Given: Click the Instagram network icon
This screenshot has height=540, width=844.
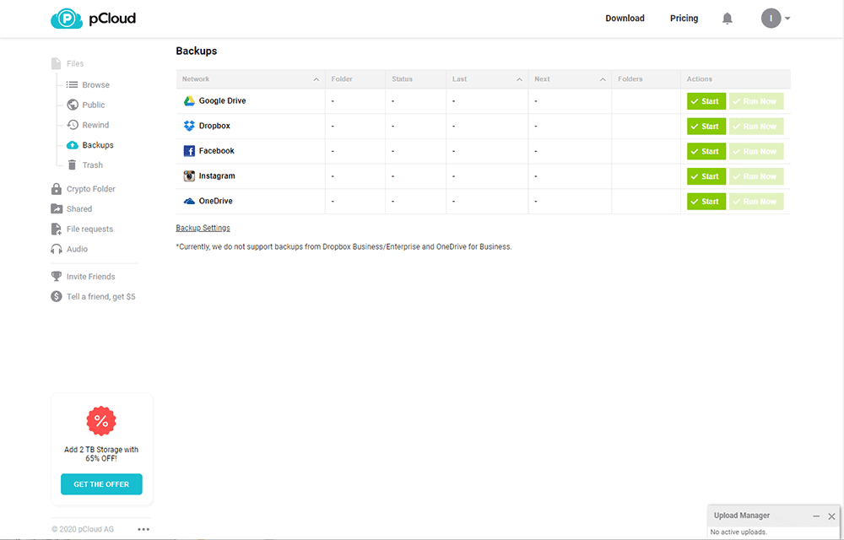Looking at the screenshot, I should click(x=190, y=176).
